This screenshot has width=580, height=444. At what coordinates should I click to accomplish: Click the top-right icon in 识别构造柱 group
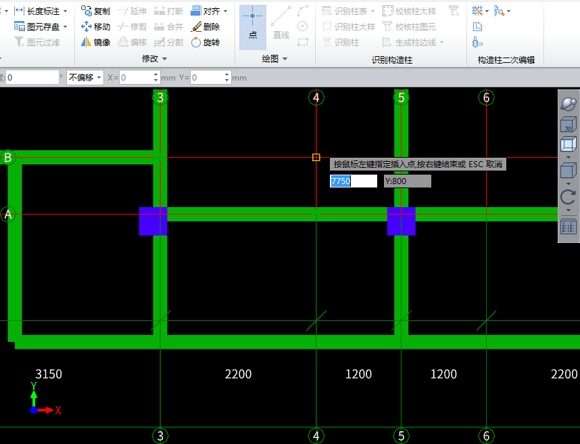[454, 11]
